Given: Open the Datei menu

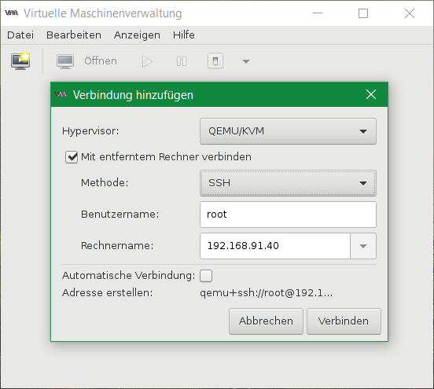Looking at the screenshot, I should [20, 35].
